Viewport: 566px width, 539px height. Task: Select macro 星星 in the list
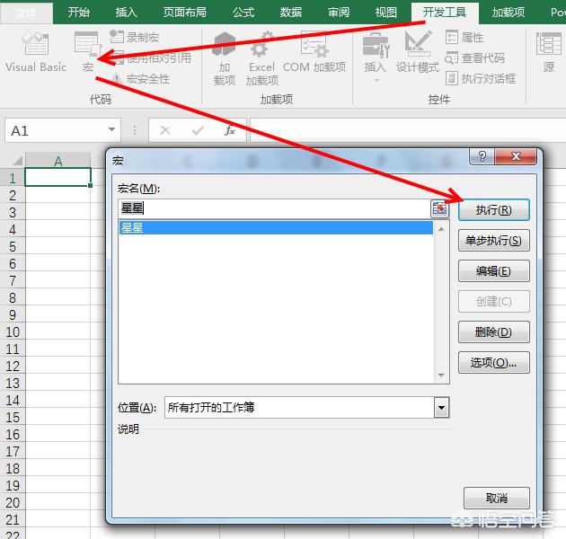point(276,228)
